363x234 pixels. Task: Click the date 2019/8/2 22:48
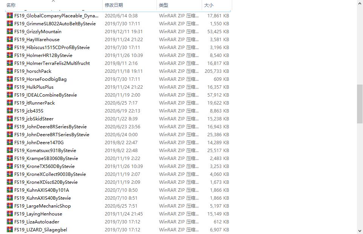pos(121,150)
